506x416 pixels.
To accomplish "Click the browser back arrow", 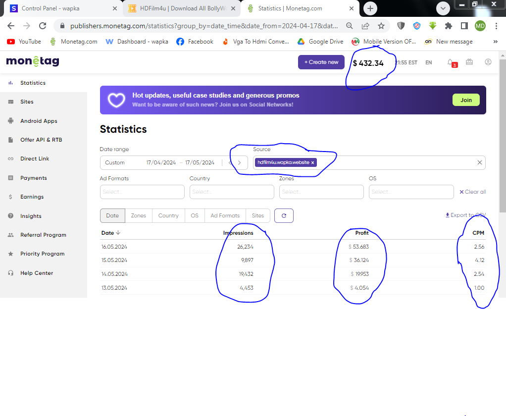I will [11, 26].
